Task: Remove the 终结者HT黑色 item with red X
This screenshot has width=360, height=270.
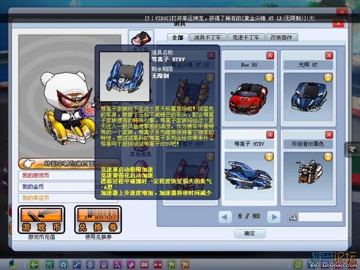Action: coord(329,135)
